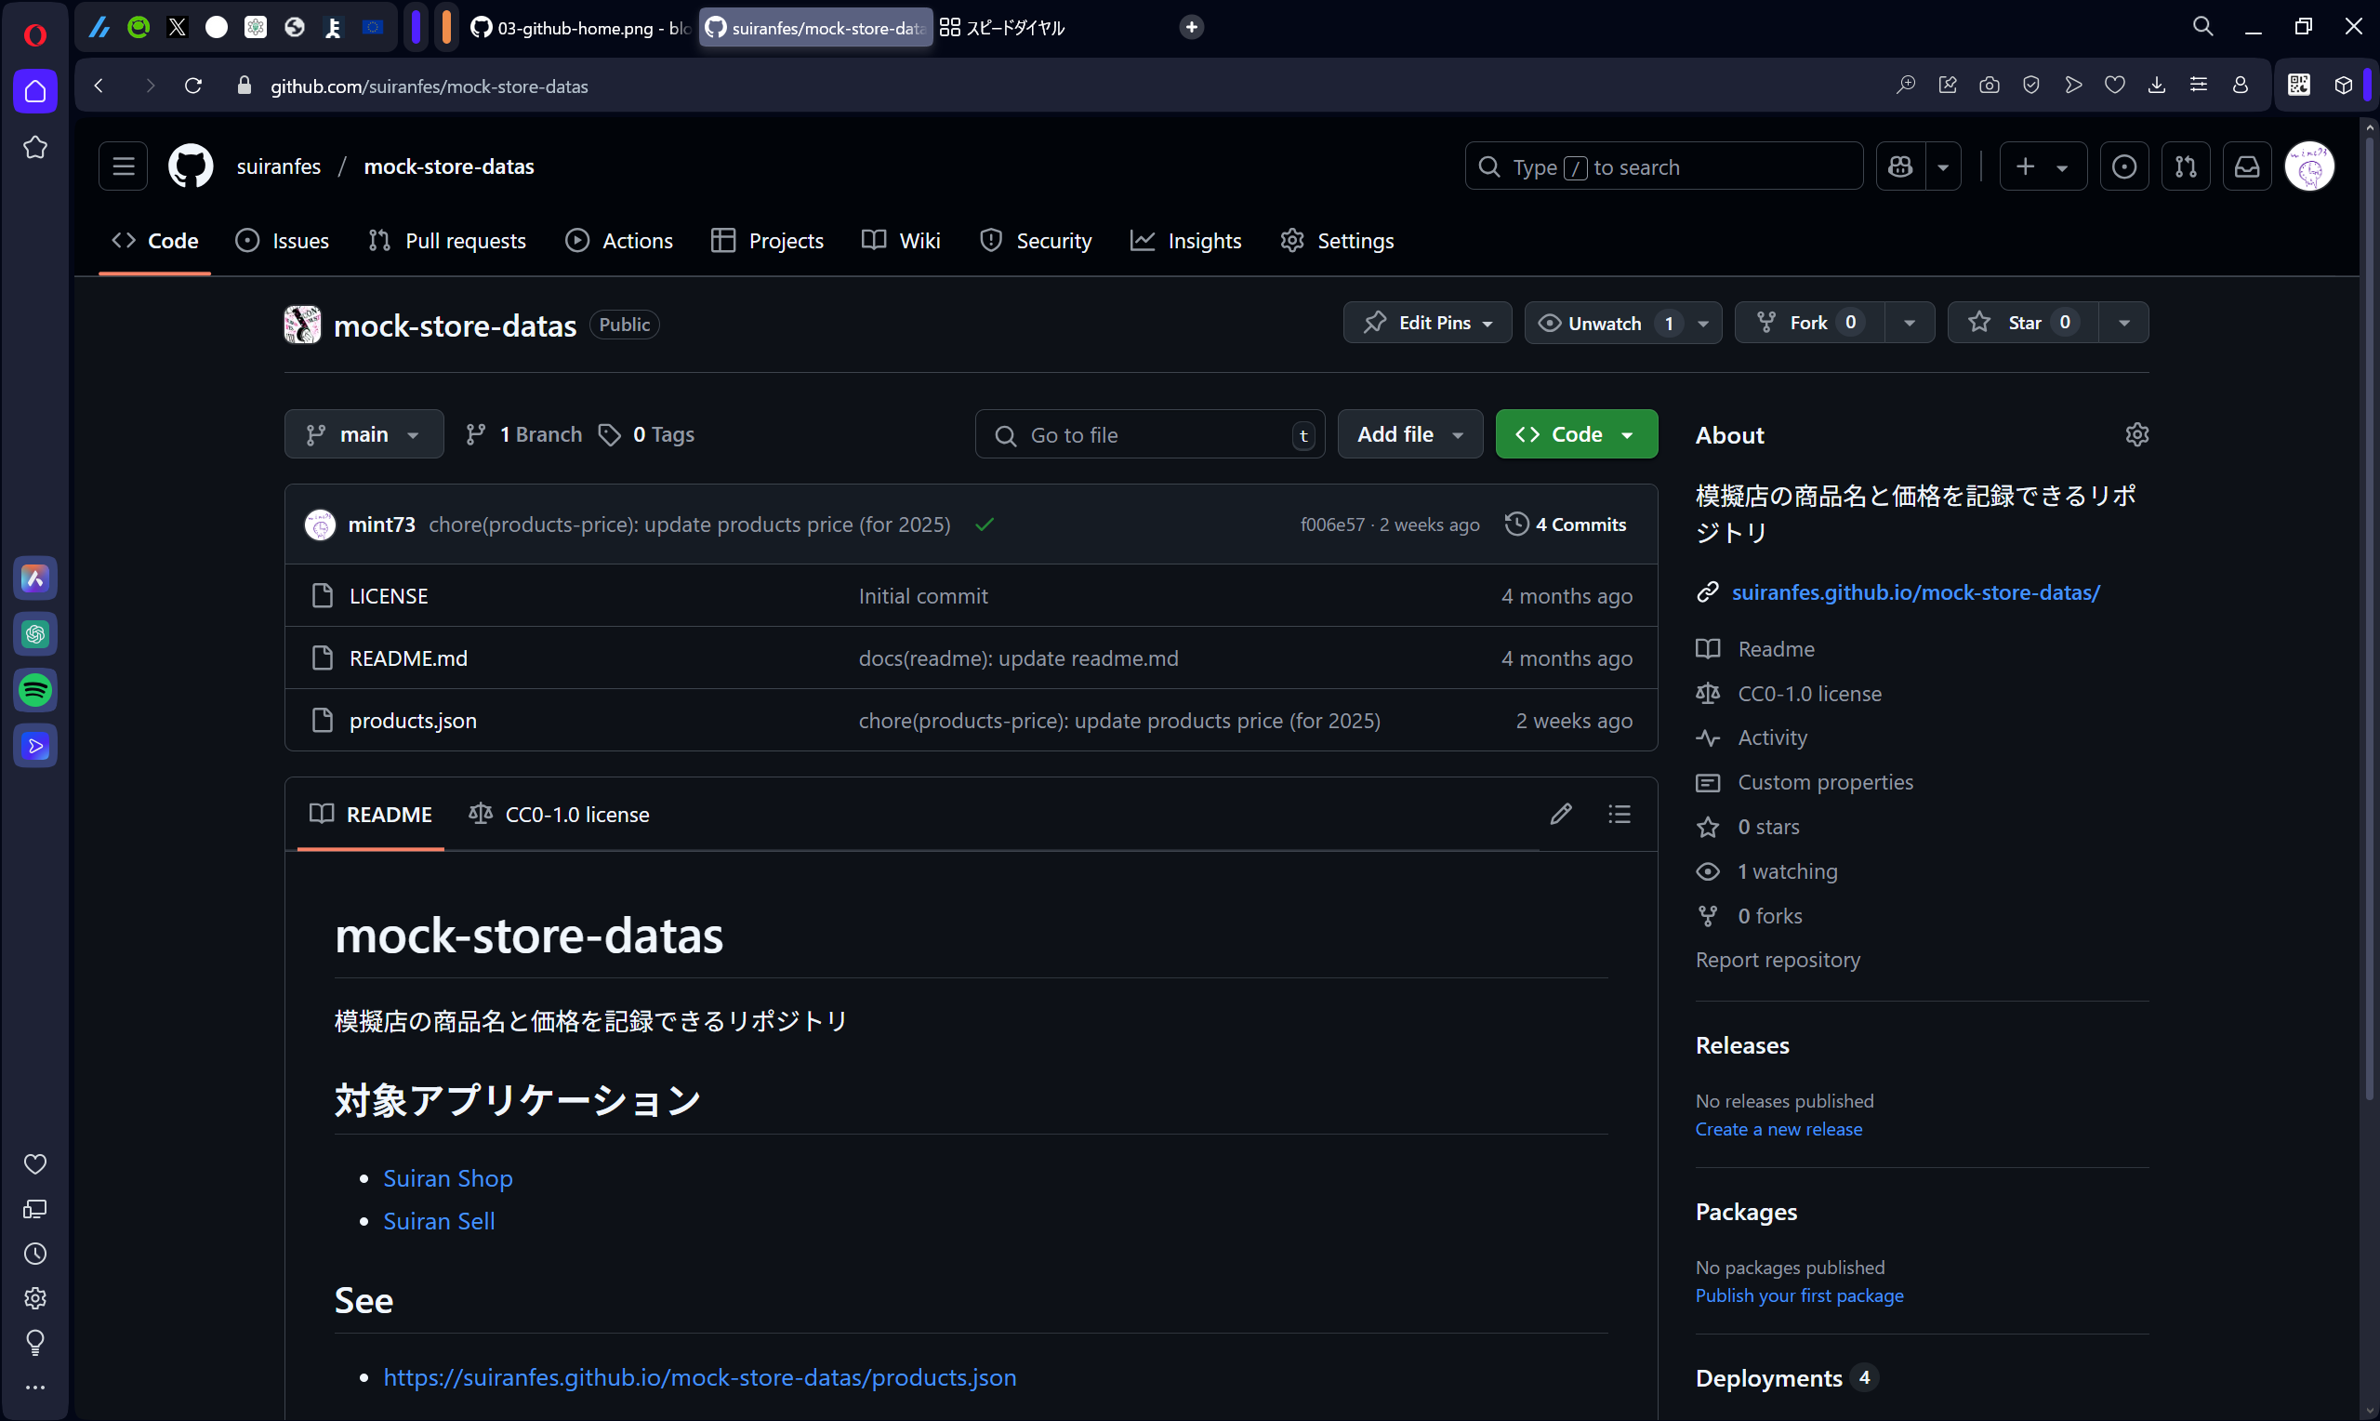Follow the Create a new release link
The height and width of the screenshot is (1421, 2380).
pyautogui.click(x=1778, y=1129)
